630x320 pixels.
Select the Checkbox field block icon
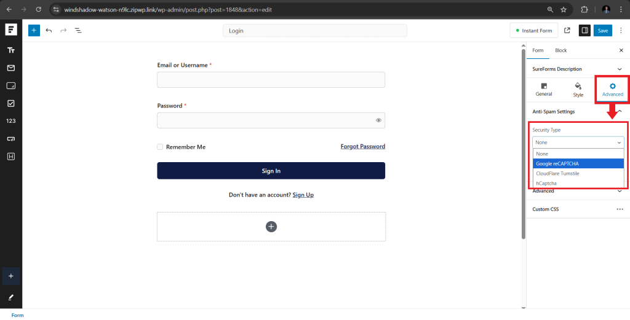11,103
